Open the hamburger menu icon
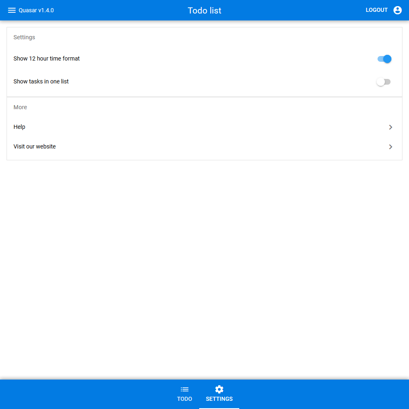 12,10
